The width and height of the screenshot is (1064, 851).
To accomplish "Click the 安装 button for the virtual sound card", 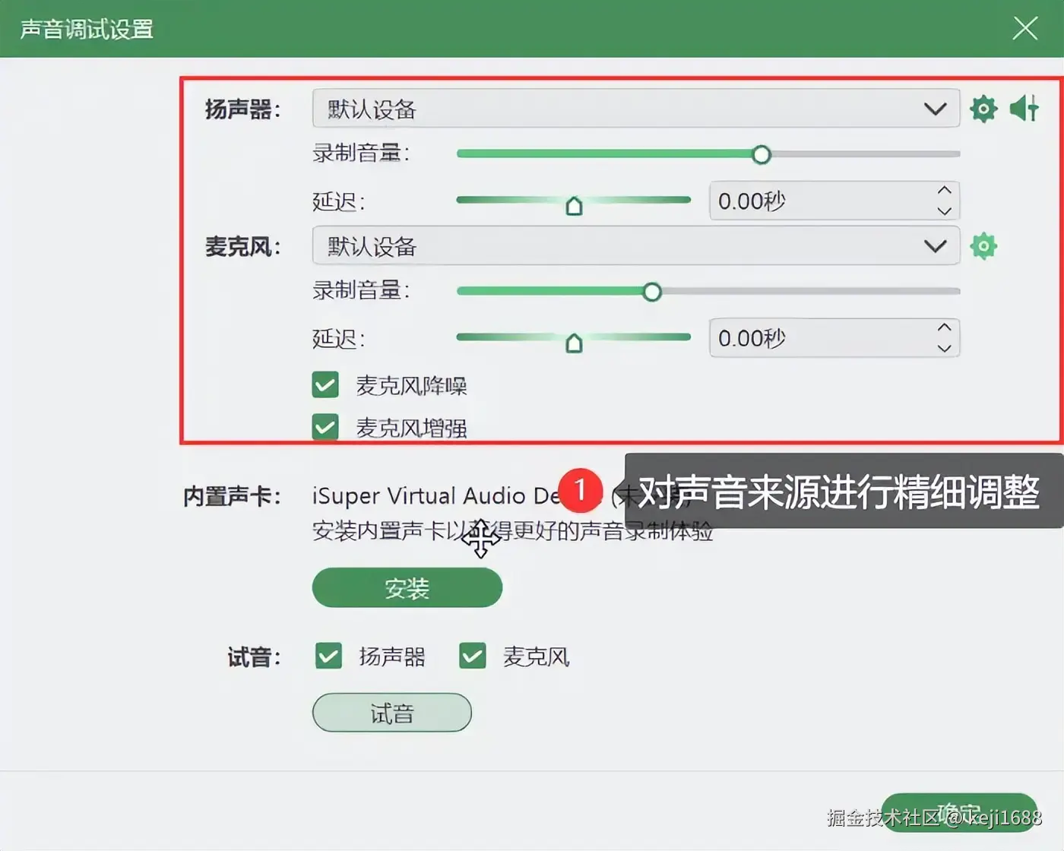I will [x=407, y=587].
